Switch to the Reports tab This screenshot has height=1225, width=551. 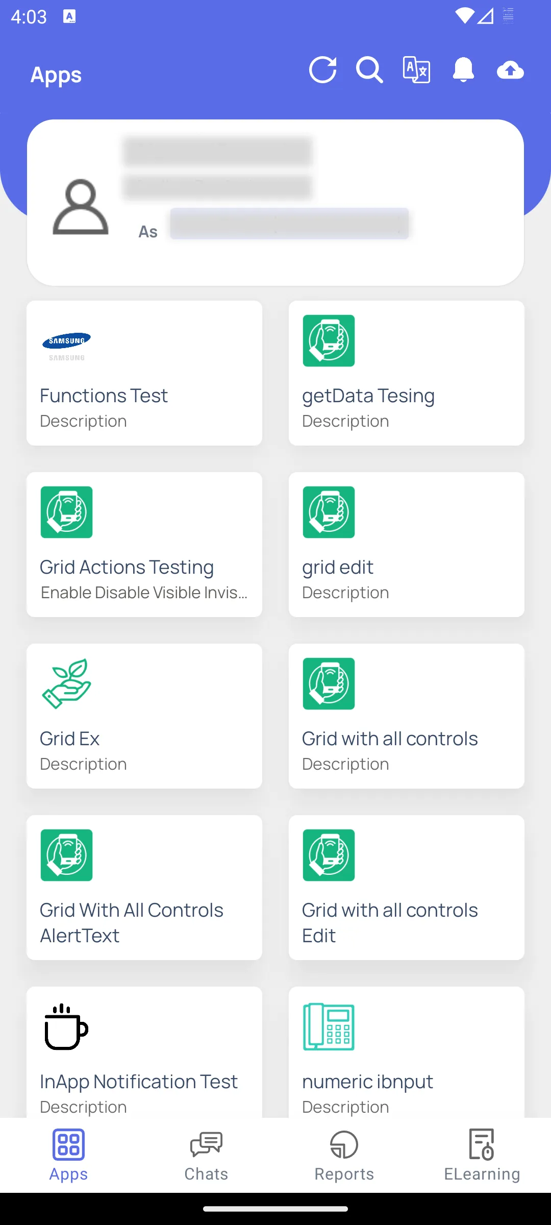[x=344, y=1156]
